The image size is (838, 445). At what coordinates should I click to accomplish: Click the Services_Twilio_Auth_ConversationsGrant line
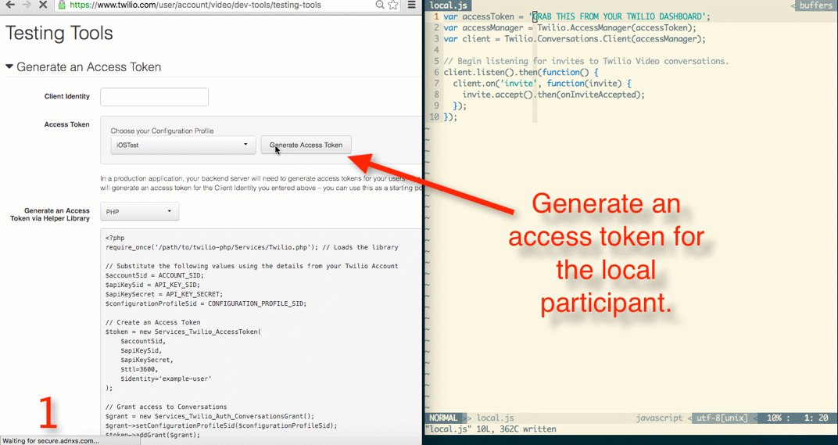(x=209, y=416)
